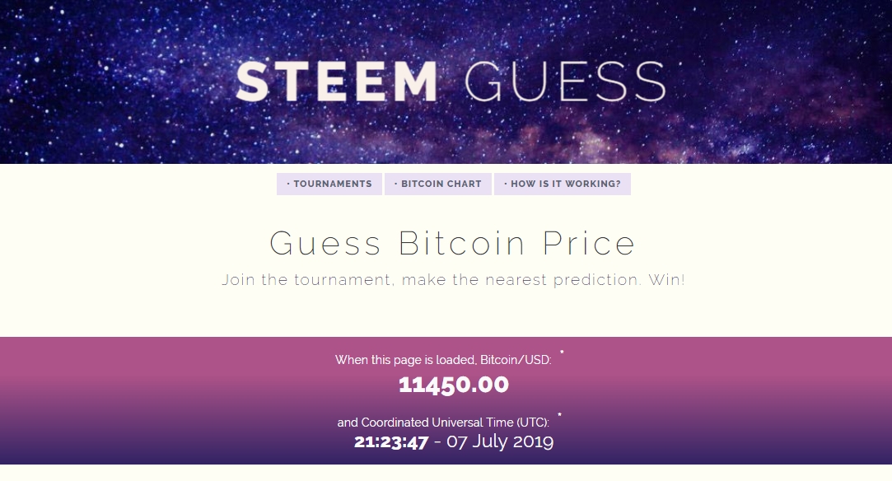Click the 21:23:47 UTC clock time
The height and width of the screenshot is (481, 892).
(391, 441)
